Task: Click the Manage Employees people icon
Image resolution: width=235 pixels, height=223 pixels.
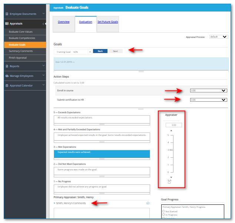Action: [7, 76]
